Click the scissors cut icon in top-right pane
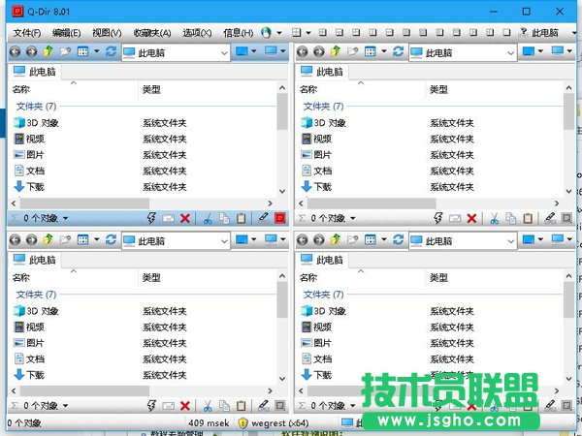The width and height of the screenshot is (582, 436). click(x=494, y=219)
